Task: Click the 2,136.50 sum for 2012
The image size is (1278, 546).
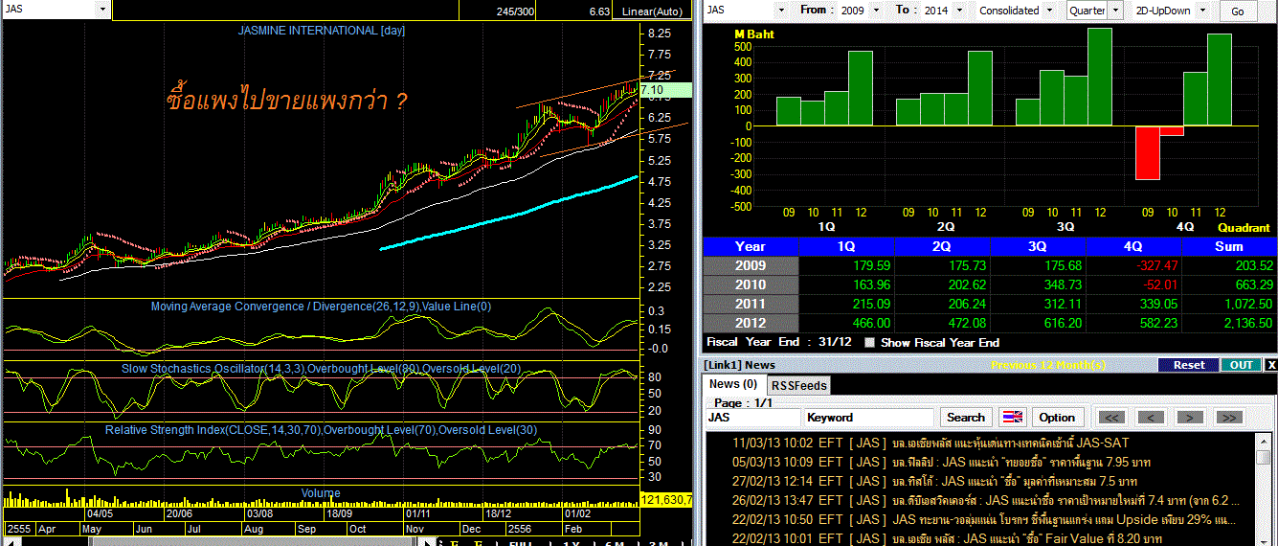Action: tap(1247, 323)
